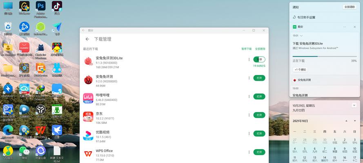Expand the 19:01 notification chevron
This screenshot has width=363, height=163.
301,36
